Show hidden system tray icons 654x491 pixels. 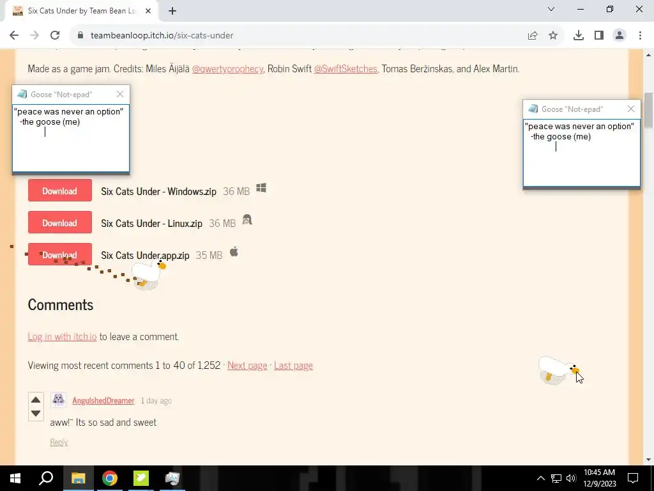click(x=540, y=478)
